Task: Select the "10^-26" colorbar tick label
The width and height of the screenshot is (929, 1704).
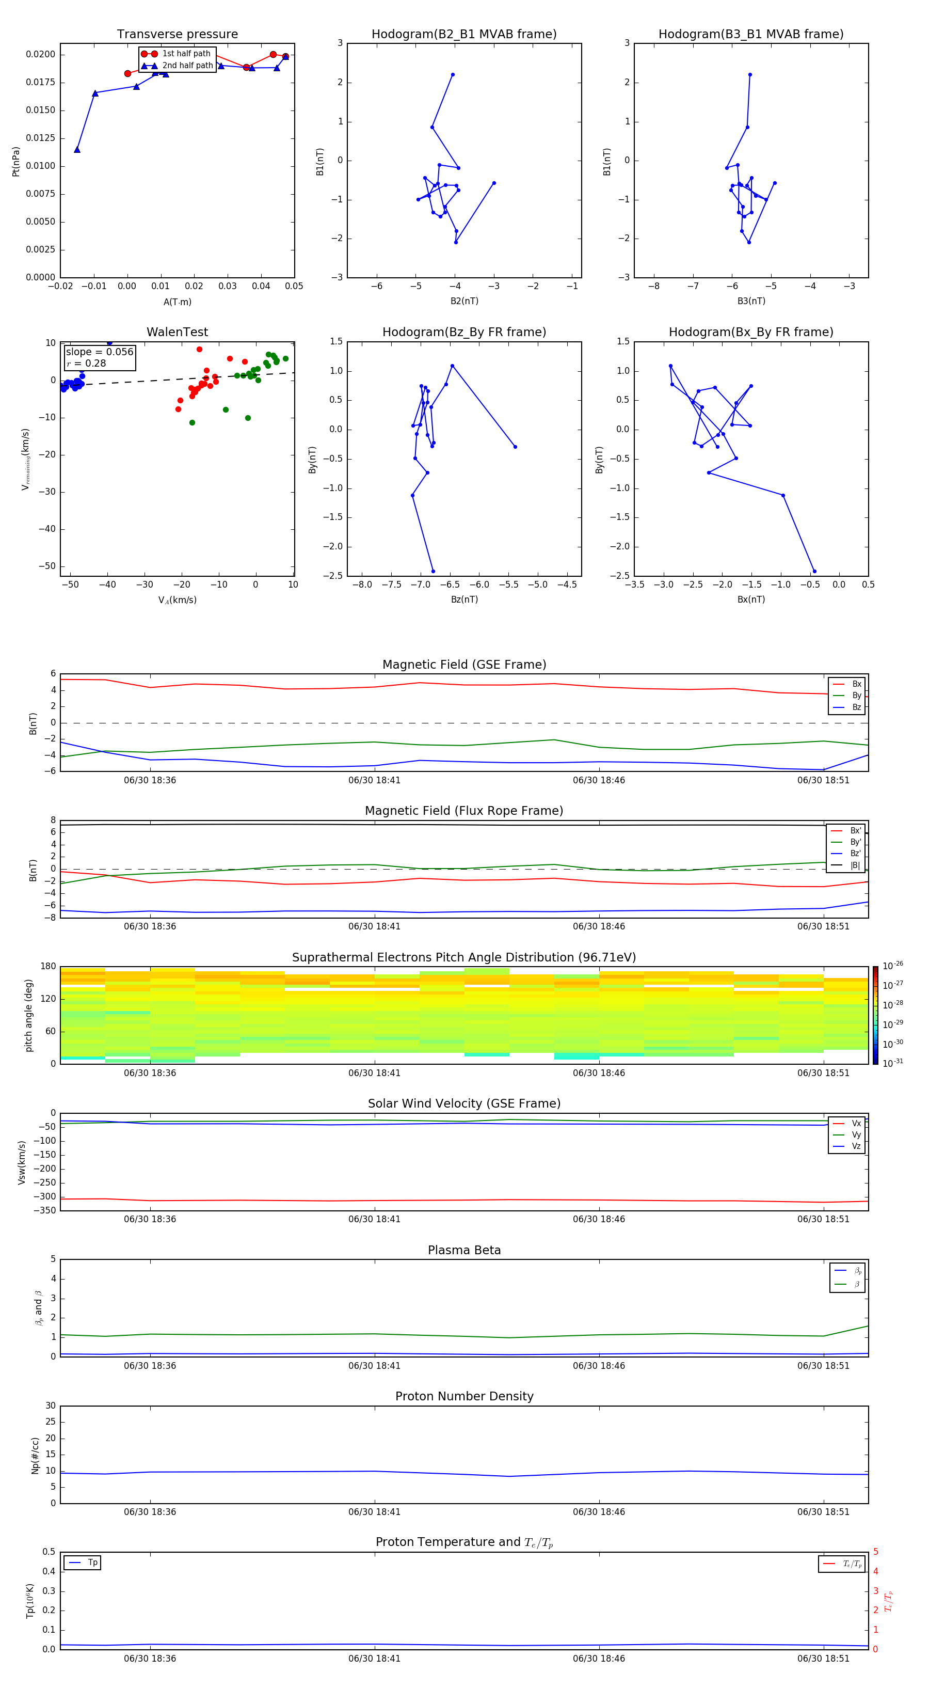Action: (893, 966)
